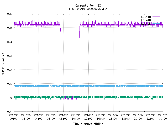Click the 221030 00:00 x-axis tick label

point(13,117)
